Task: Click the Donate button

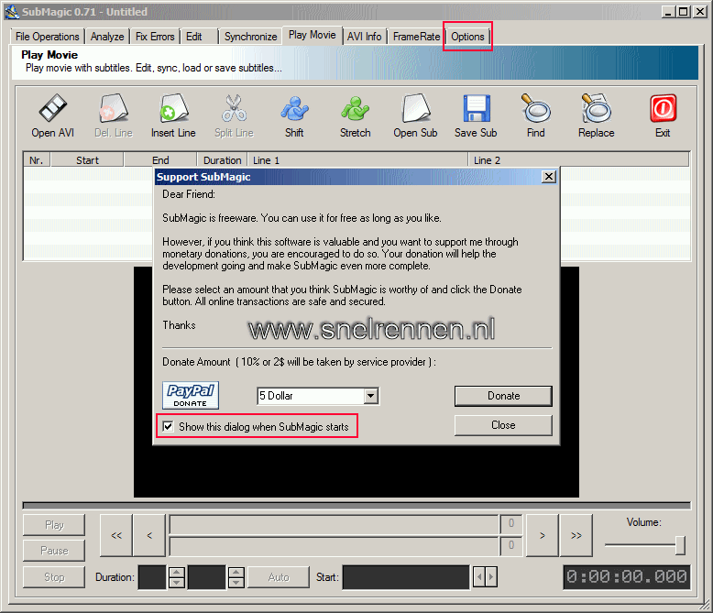Action: click(503, 396)
